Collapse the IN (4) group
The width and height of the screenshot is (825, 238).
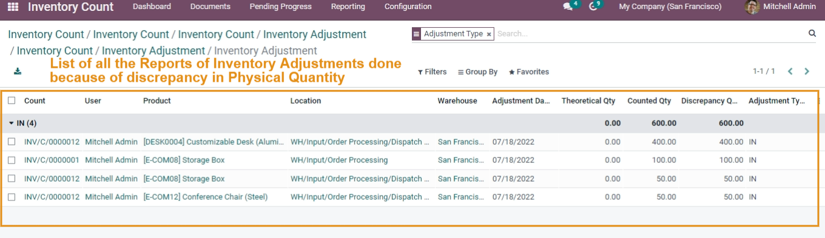[22, 123]
